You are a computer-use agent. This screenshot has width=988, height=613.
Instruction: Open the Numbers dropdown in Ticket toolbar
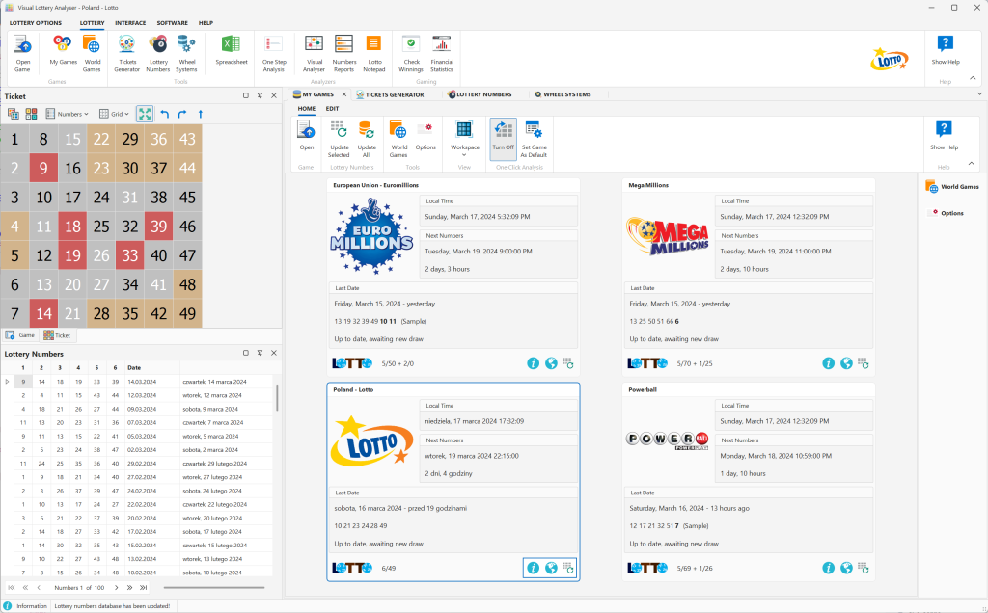68,113
